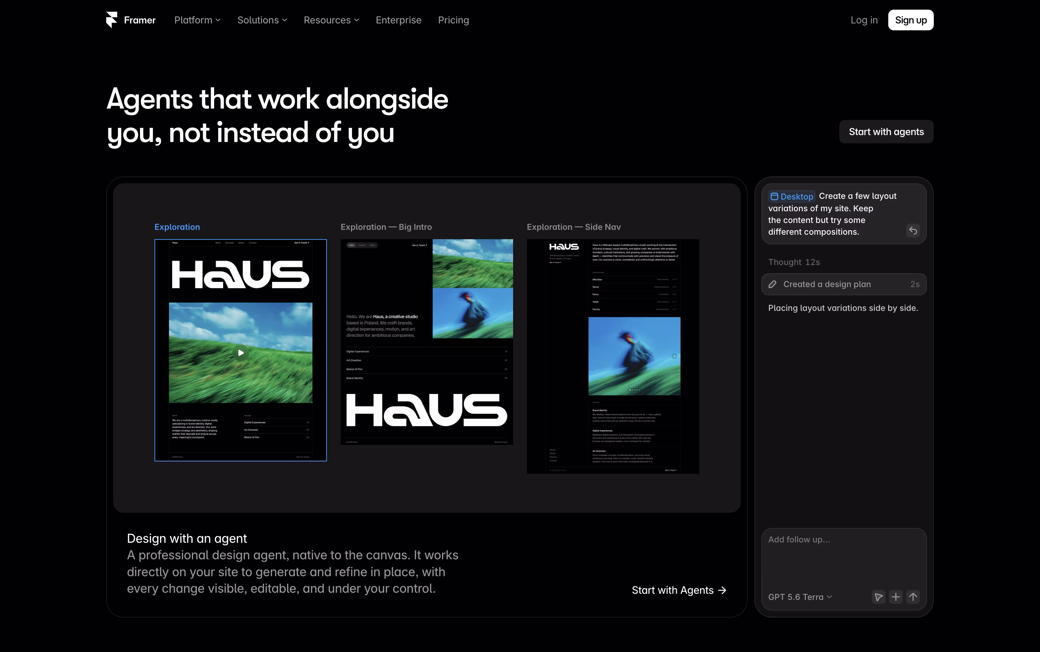Expand the Thought 12s entry
Image resolution: width=1040 pixels, height=652 pixels.
(x=794, y=262)
